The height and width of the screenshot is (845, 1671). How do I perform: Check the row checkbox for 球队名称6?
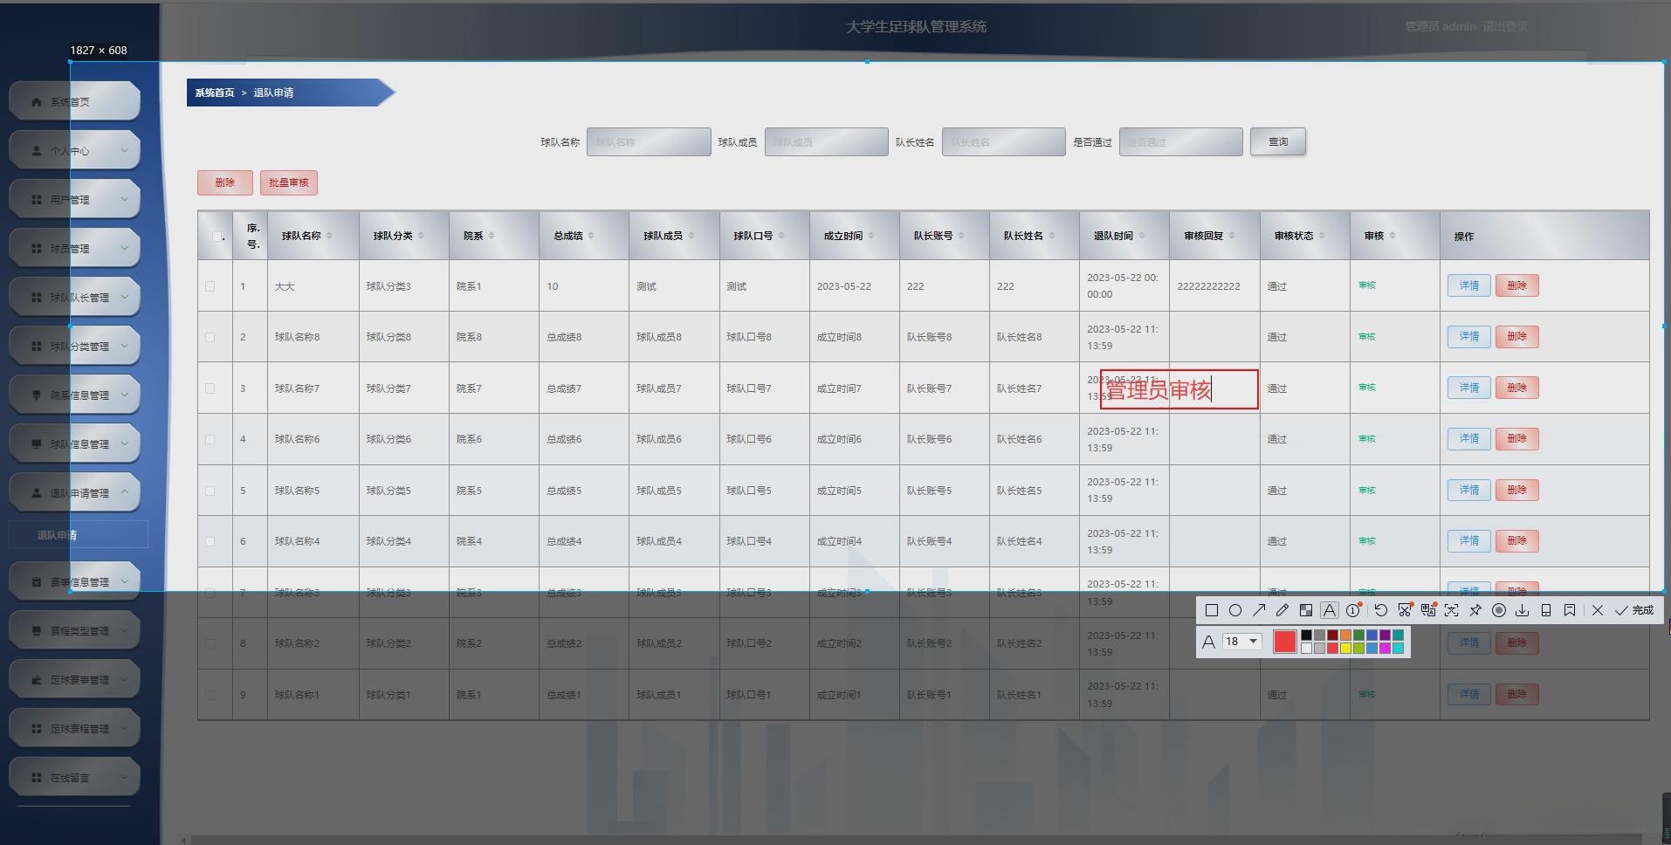[x=210, y=439]
